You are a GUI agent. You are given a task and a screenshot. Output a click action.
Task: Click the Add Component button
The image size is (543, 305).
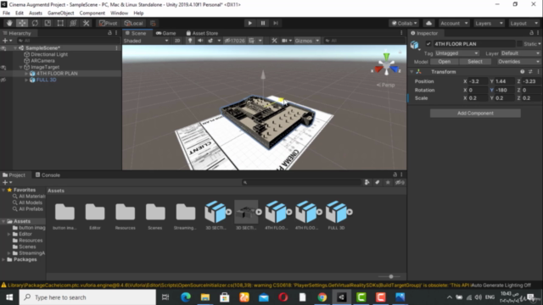475,113
